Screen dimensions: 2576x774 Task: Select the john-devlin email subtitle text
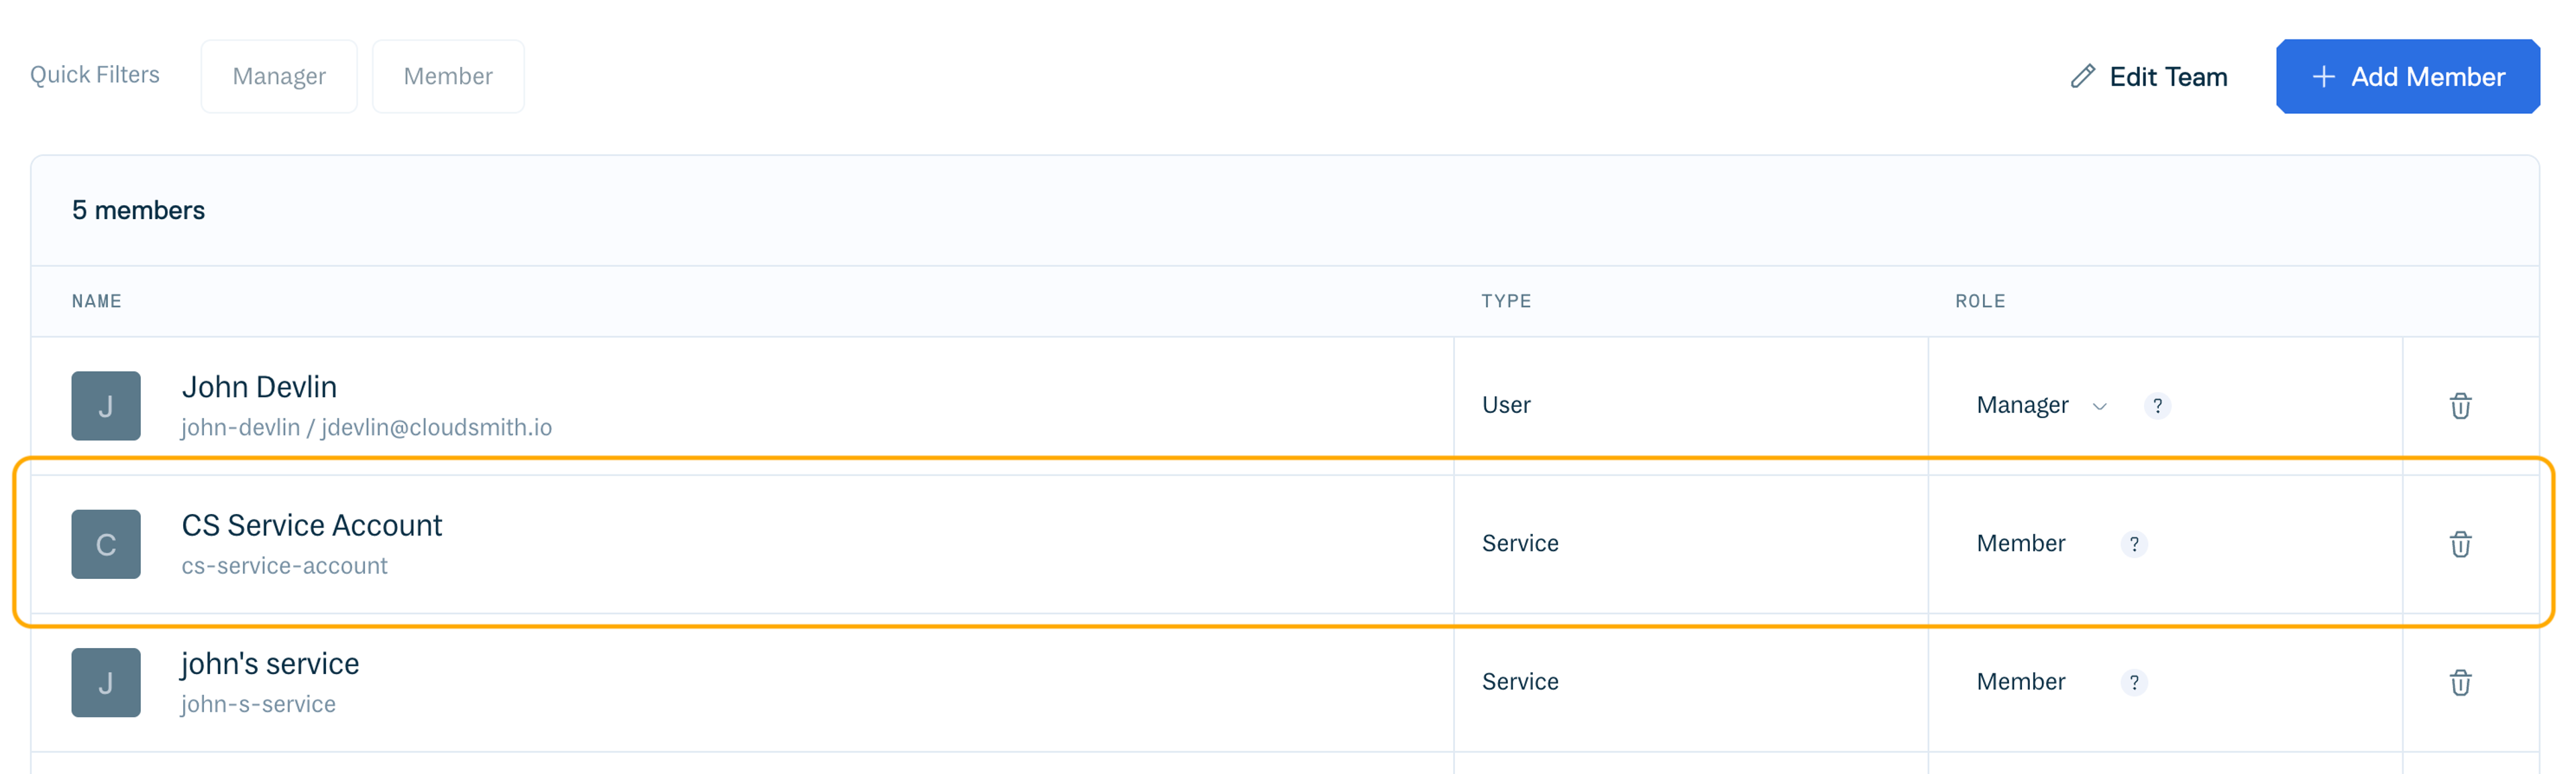tap(366, 428)
